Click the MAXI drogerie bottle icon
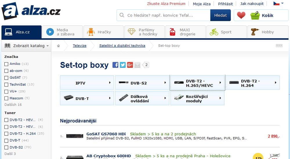The height and width of the screenshot is (159, 290). tap(172, 32)
